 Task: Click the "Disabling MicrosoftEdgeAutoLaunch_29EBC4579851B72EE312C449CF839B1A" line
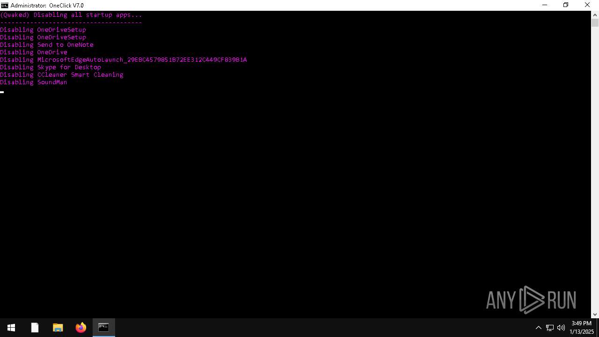point(124,60)
